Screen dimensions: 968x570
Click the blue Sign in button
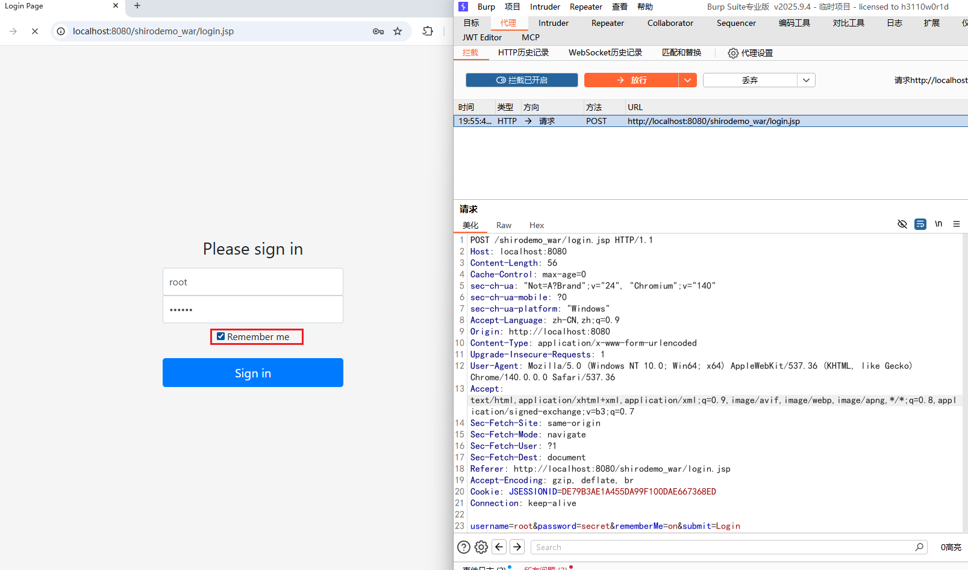(x=253, y=373)
